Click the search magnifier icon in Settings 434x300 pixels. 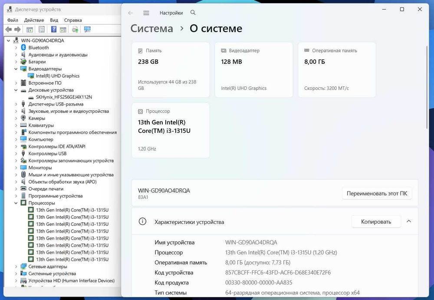click(193, 13)
